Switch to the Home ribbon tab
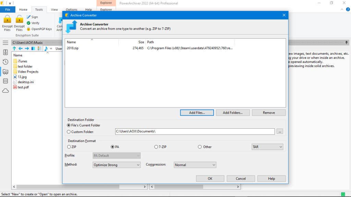This screenshot has height=197, width=351. [x=23, y=10]
